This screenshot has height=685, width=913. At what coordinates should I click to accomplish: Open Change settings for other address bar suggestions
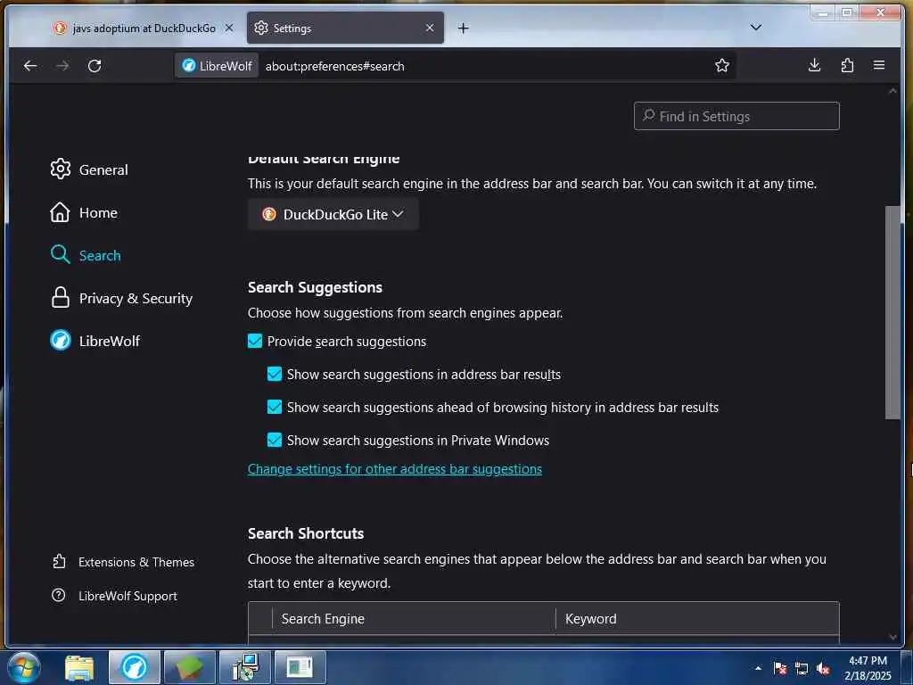point(395,469)
